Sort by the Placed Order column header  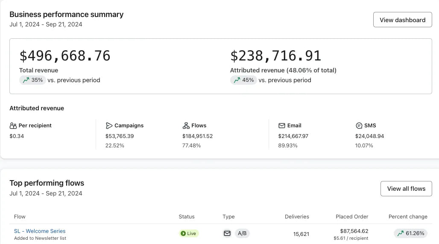coord(352,217)
